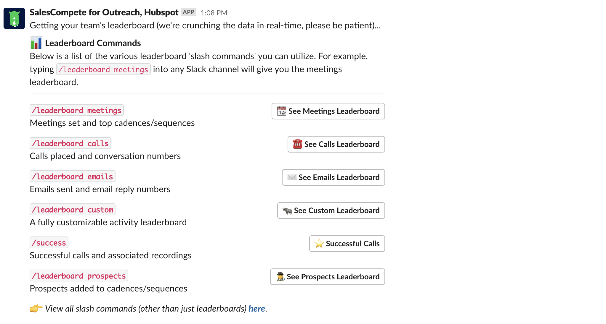Click the /leaderboard prospects command code
The image size is (606, 324).
coord(79,276)
